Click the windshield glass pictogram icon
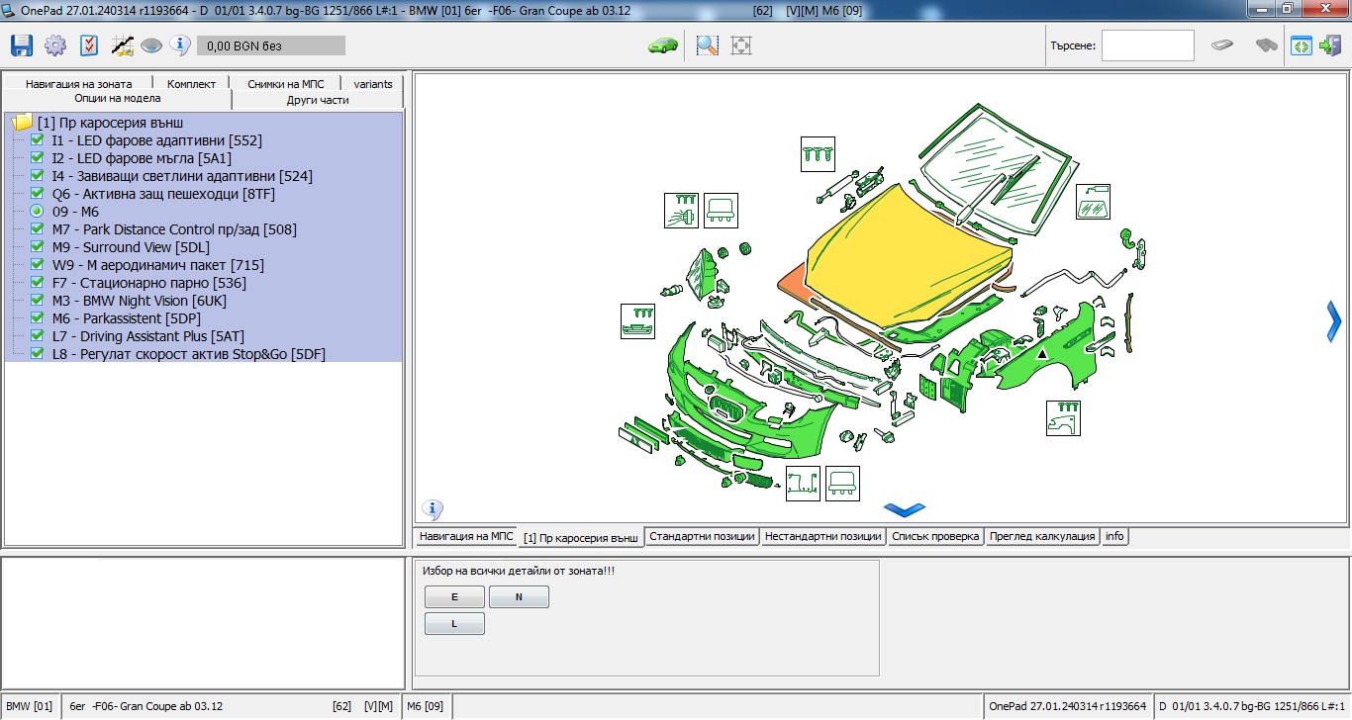This screenshot has width=1352, height=720. (1093, 202)
